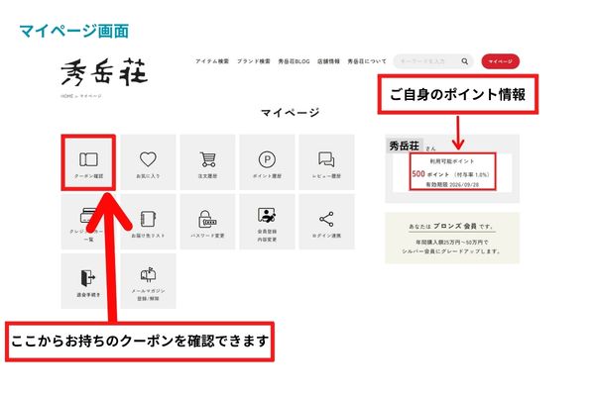Open the メールマガジン登録/解除 mailbox tile
Viewport: 595px width, 396px height.
(x=148, y=281)
